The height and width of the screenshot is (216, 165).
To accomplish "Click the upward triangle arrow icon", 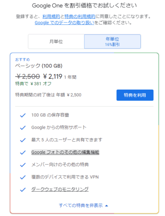I will [106, 206].
